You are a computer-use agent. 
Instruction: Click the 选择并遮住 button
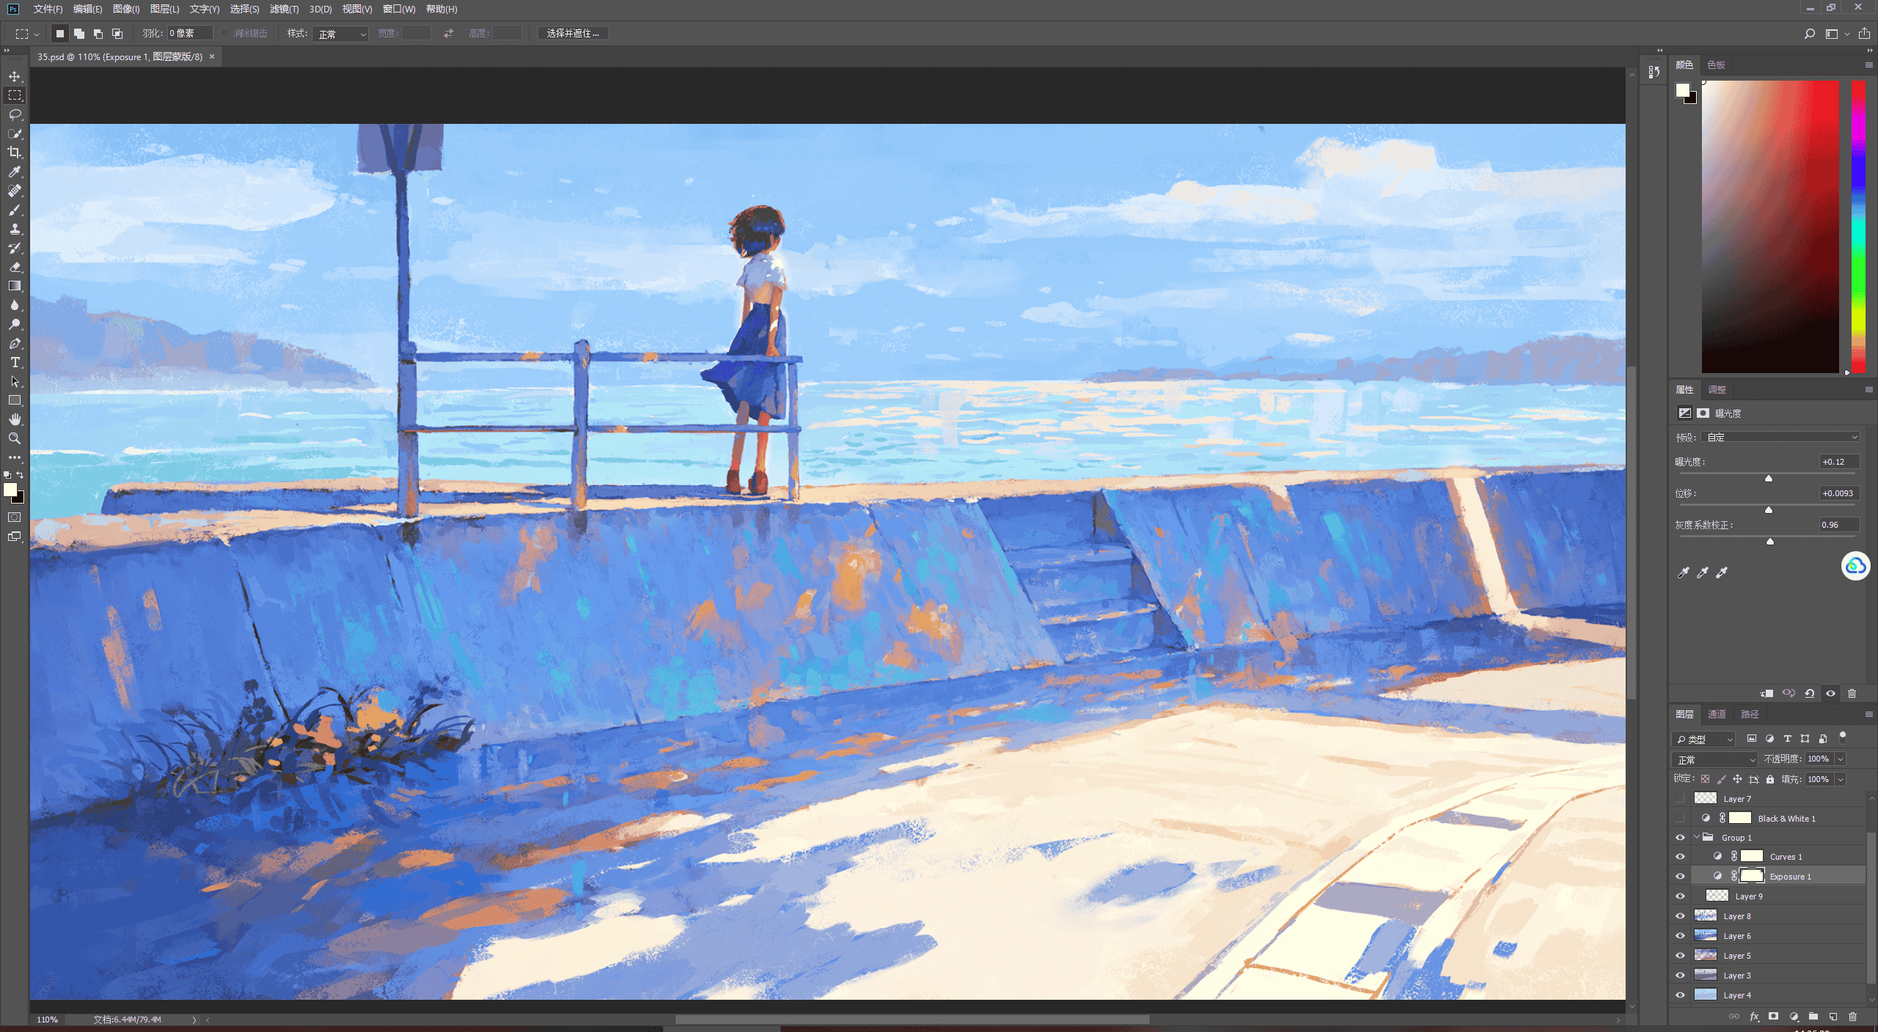[x=573, y=33]
